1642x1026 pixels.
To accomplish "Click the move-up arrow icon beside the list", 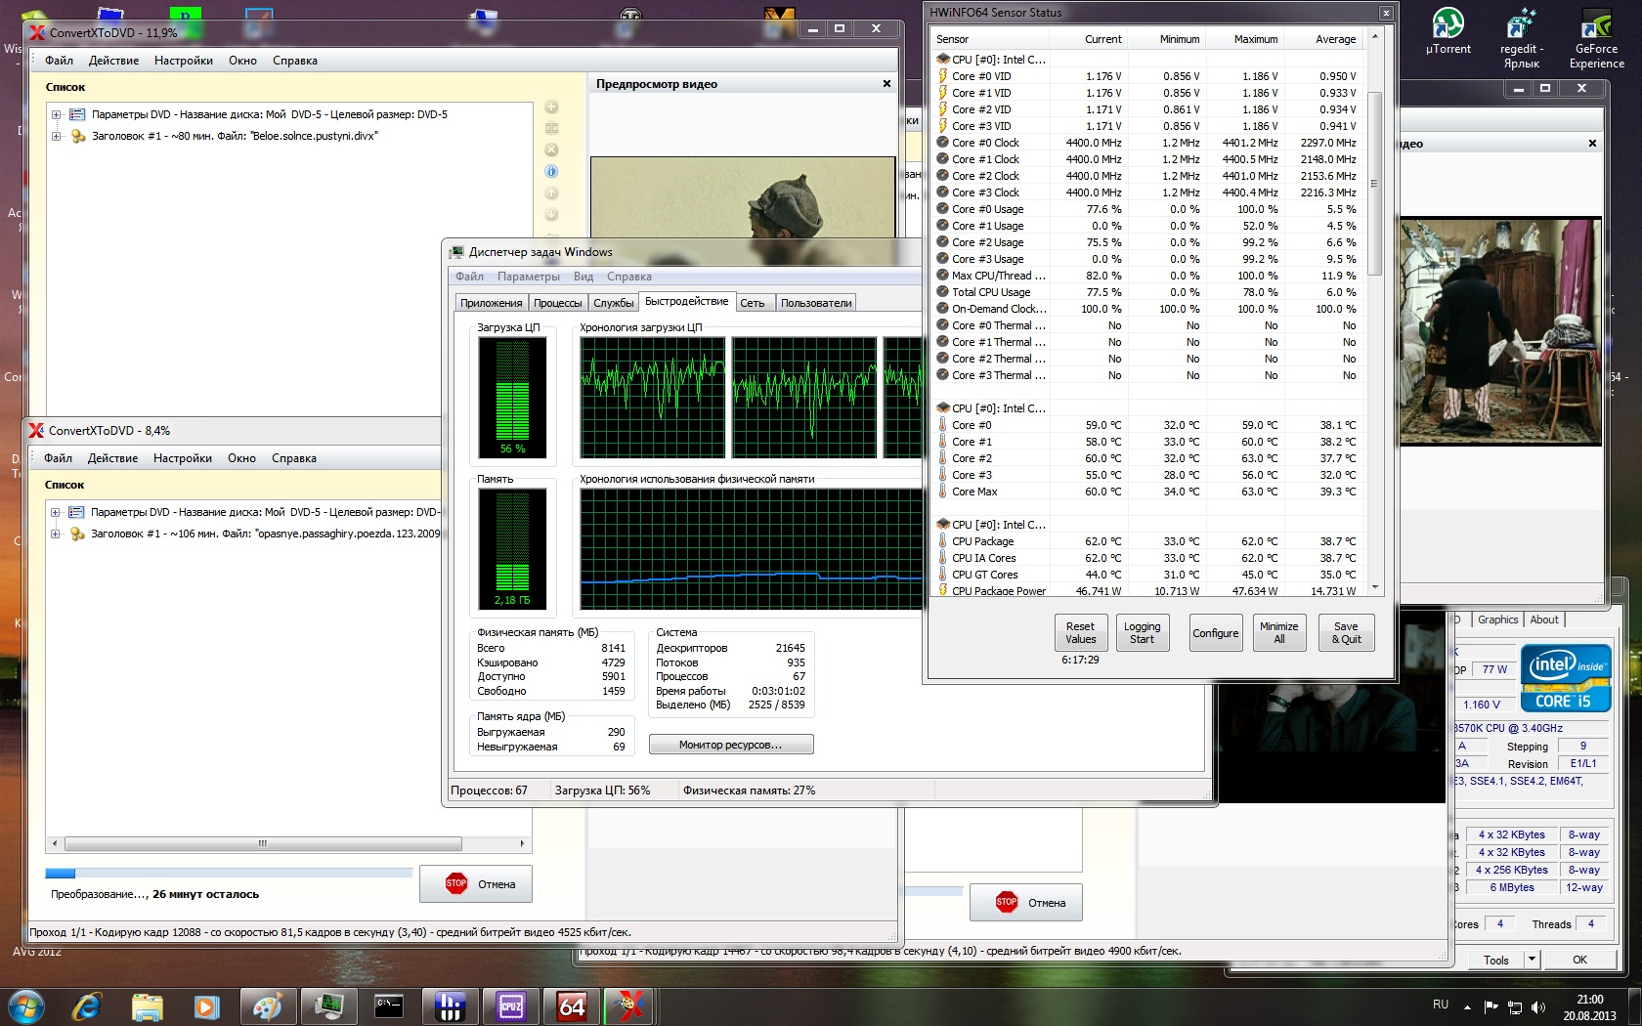I will (551, 193).
